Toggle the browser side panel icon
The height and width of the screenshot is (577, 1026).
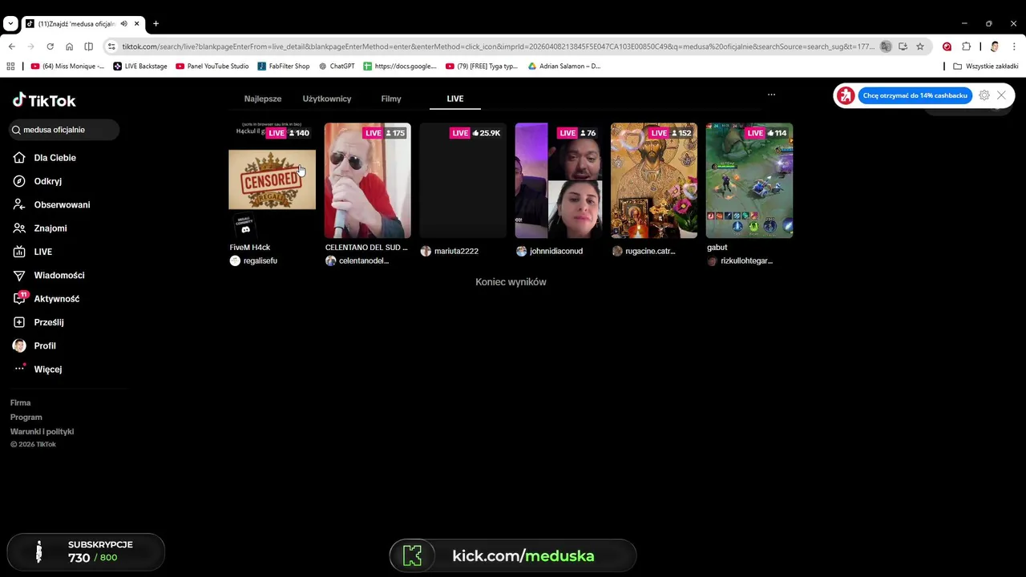click(88, 46)
